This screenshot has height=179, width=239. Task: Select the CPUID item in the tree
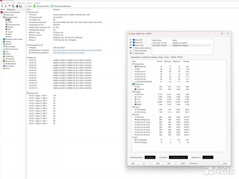click(x=10, y=22)
